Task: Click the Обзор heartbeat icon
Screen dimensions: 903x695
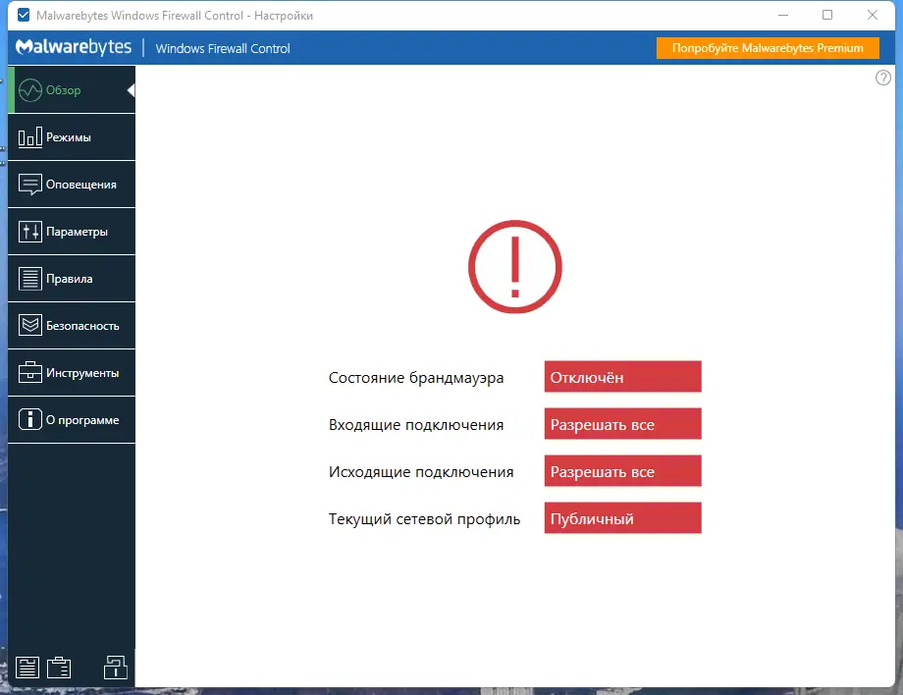Action: click(30, 90)
